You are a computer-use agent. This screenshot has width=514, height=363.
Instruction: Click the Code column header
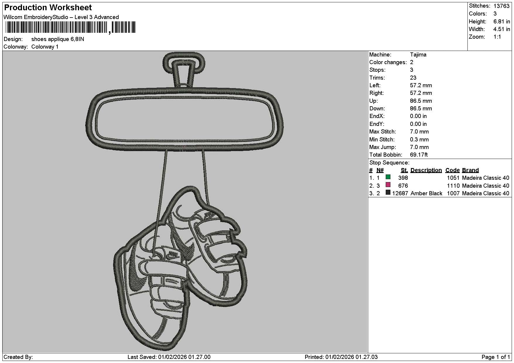point(452,170)
